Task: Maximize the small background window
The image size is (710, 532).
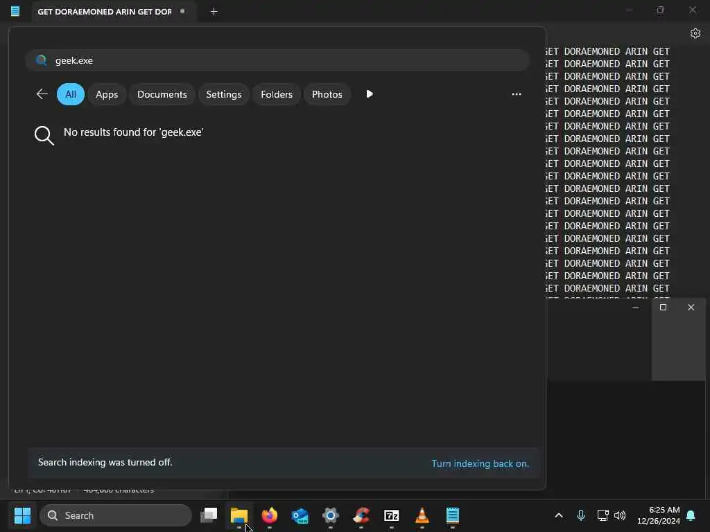Action: (x=663, y=307)
